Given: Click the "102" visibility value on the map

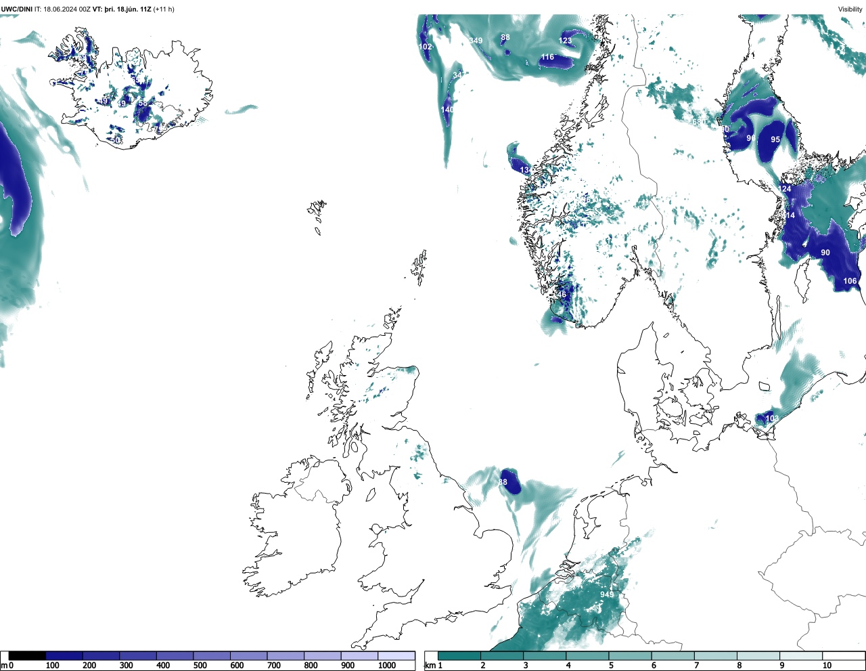Looking at the screenshot, I should [425, 47].
